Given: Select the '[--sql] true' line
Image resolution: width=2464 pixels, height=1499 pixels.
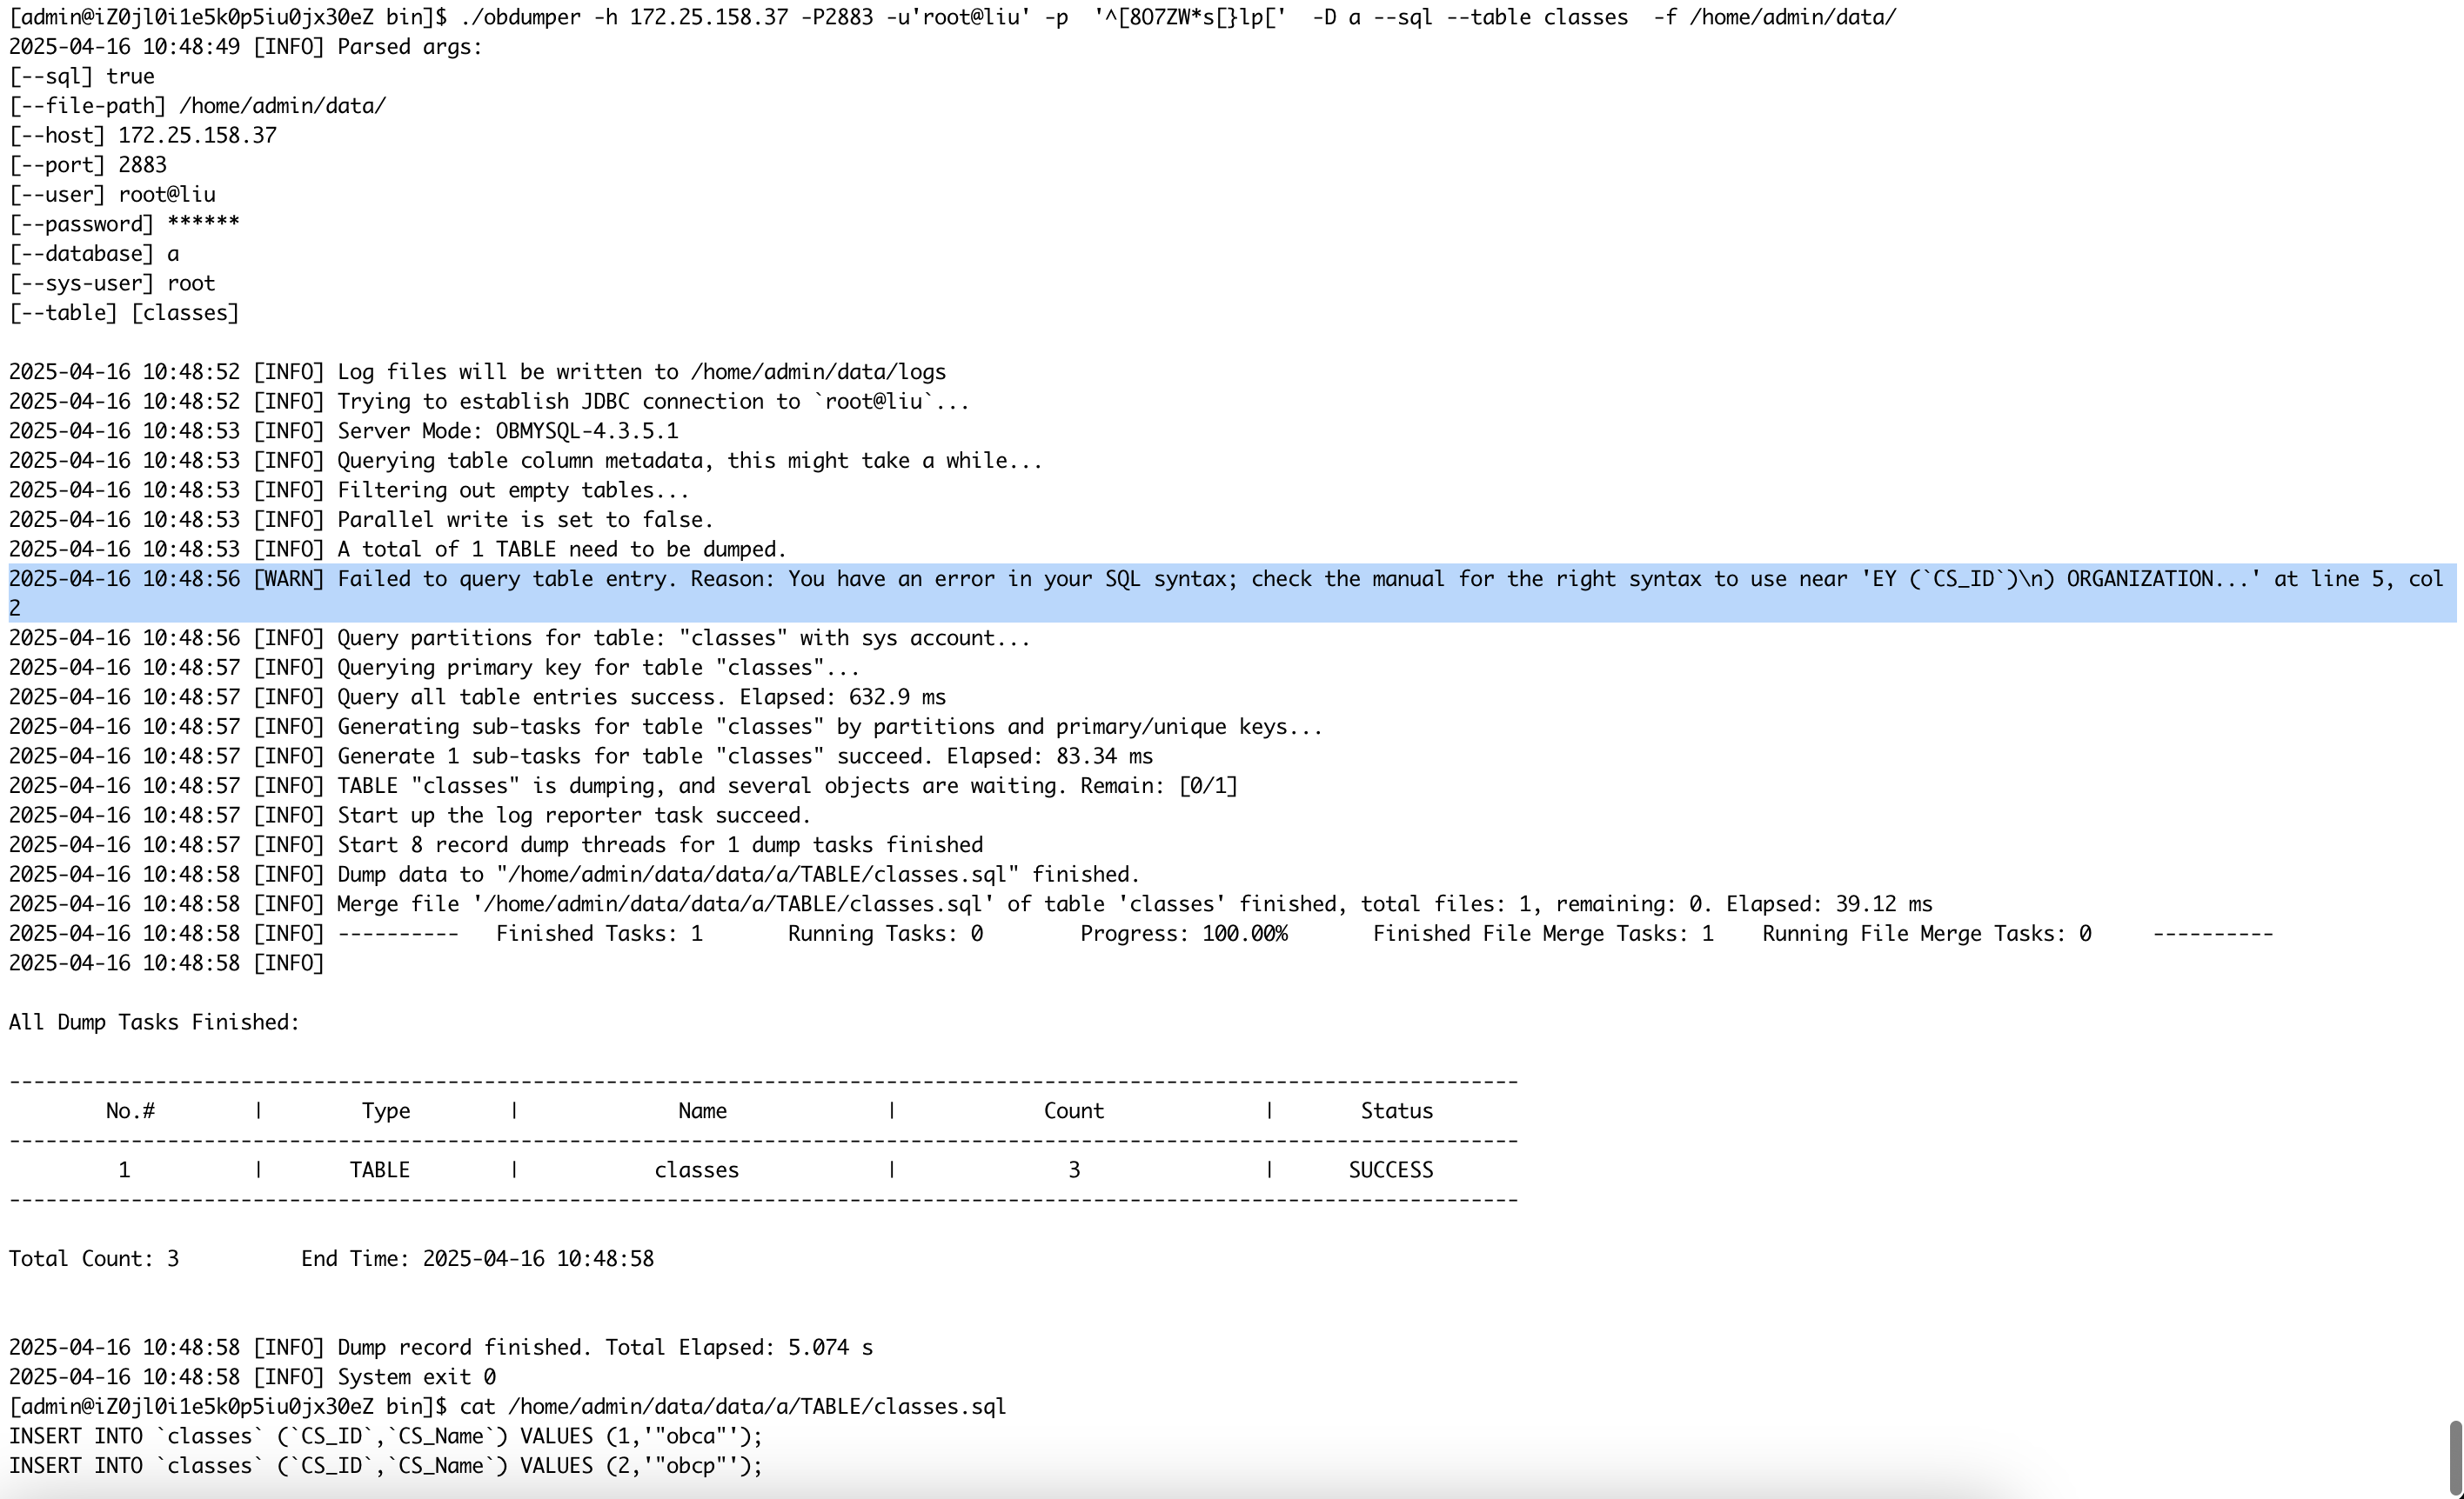Looking at the screenshot, I should pyautogui.click(x=82, y=76).
